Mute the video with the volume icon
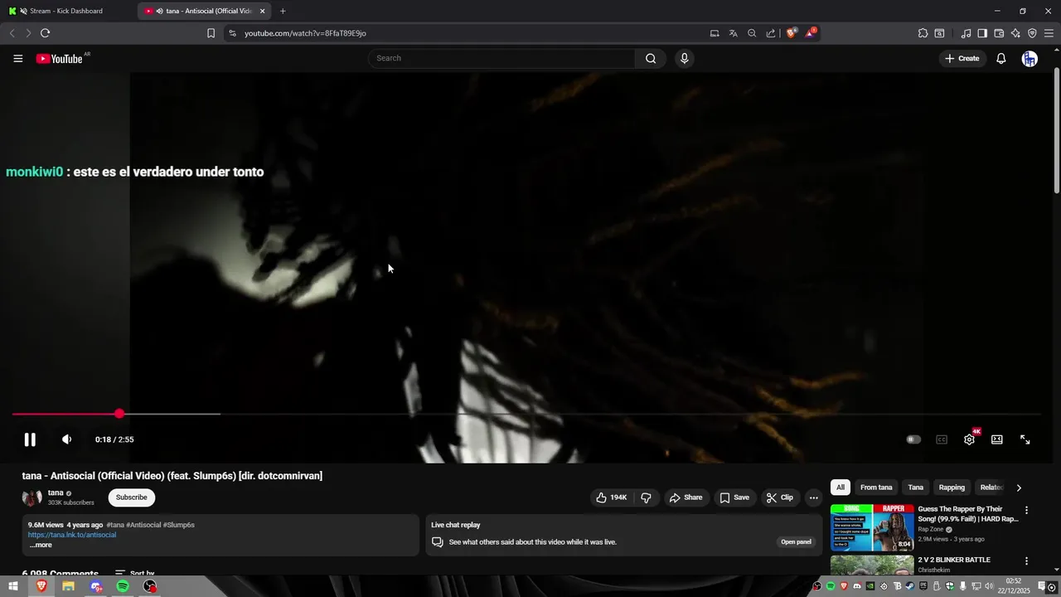Viewport: 1061px width, 597px height. [67, 439]
